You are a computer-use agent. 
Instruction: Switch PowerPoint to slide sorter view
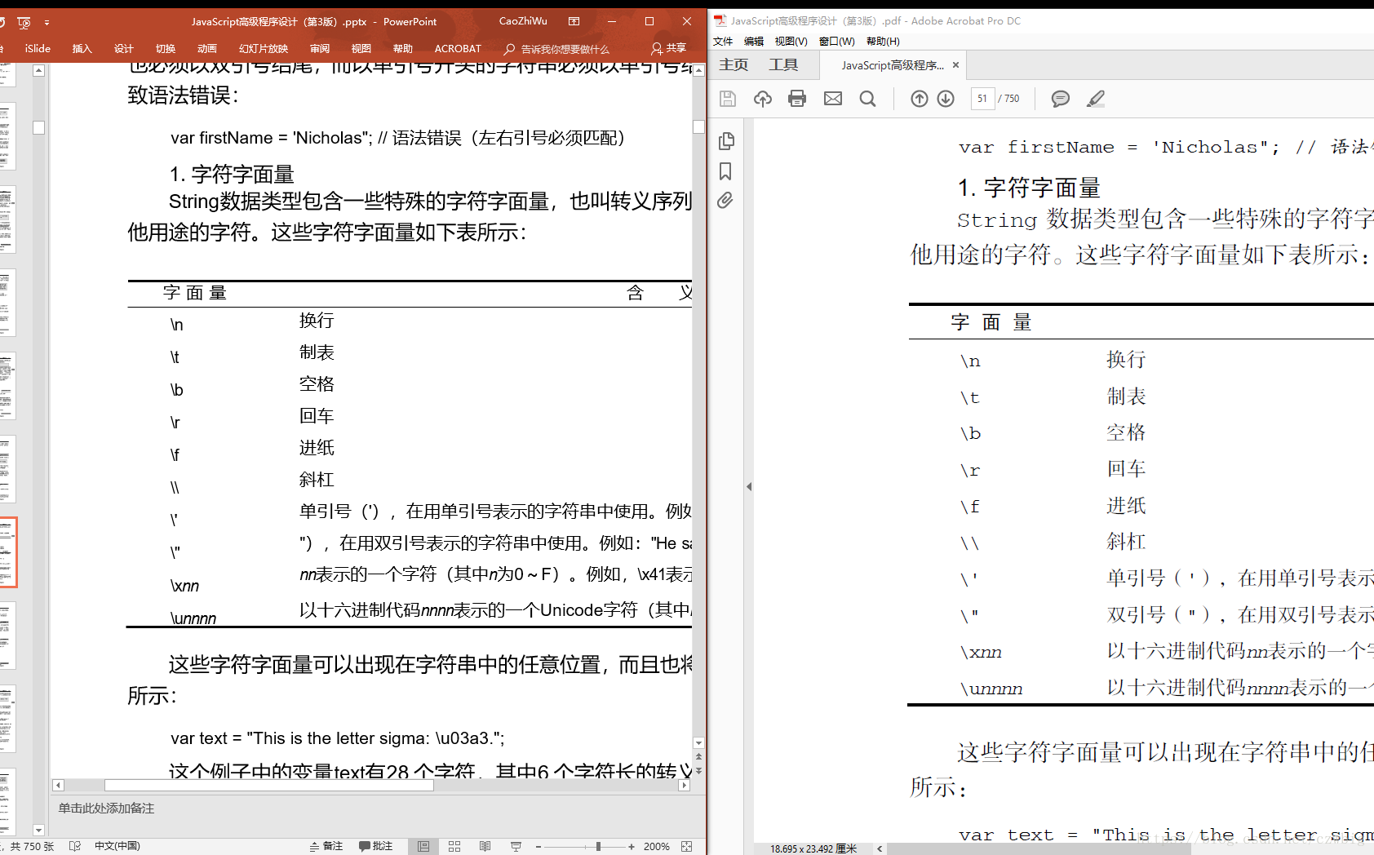pyautogui.click(x=454, y=847)
